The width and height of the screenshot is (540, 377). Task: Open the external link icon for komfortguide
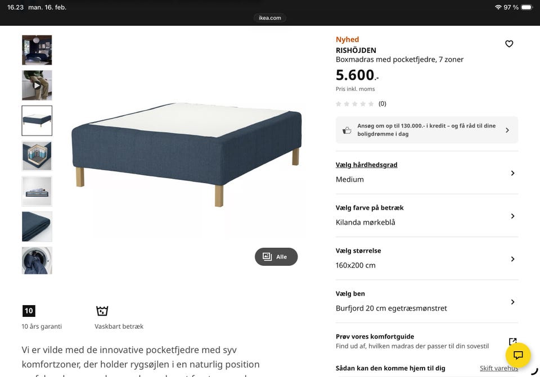tap(512, 342)
